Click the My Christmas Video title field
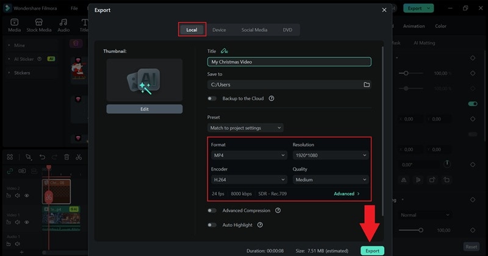The width and height of the screenshot is (488, 256). (289, 62)
